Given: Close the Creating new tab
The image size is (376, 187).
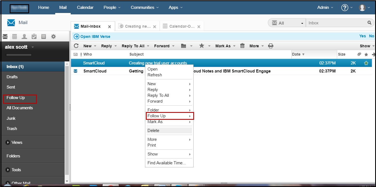Looking at the screenshot, I should pos(154,27).
